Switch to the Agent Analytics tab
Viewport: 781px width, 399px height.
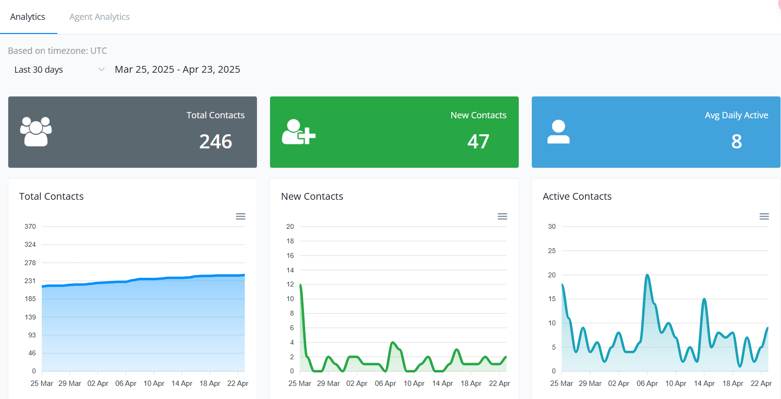99,17
